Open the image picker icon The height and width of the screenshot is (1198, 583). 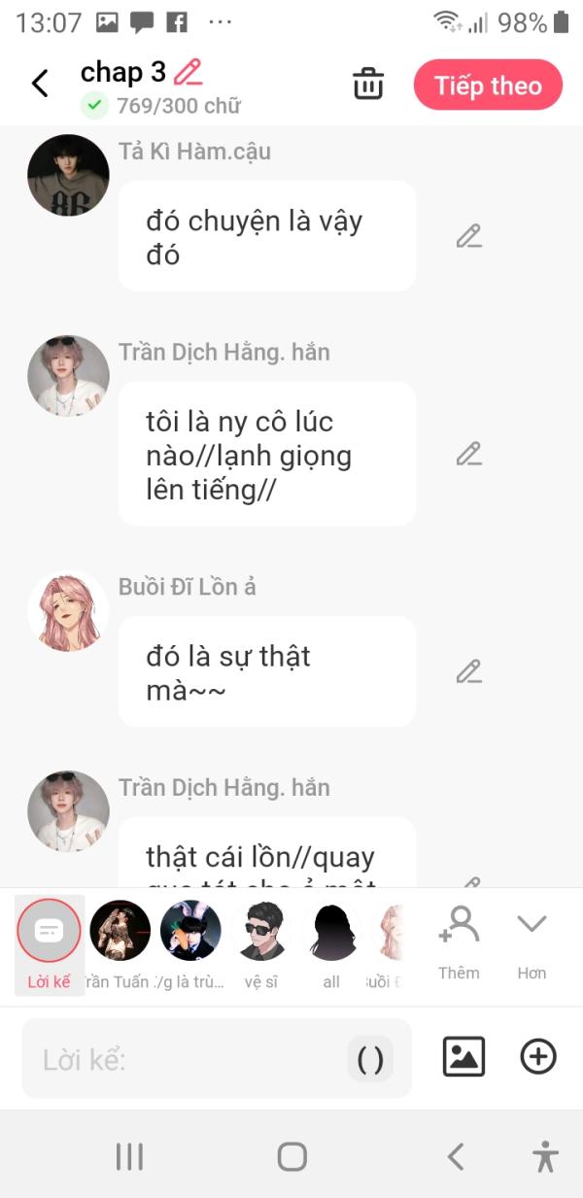tap(463, 1056)
